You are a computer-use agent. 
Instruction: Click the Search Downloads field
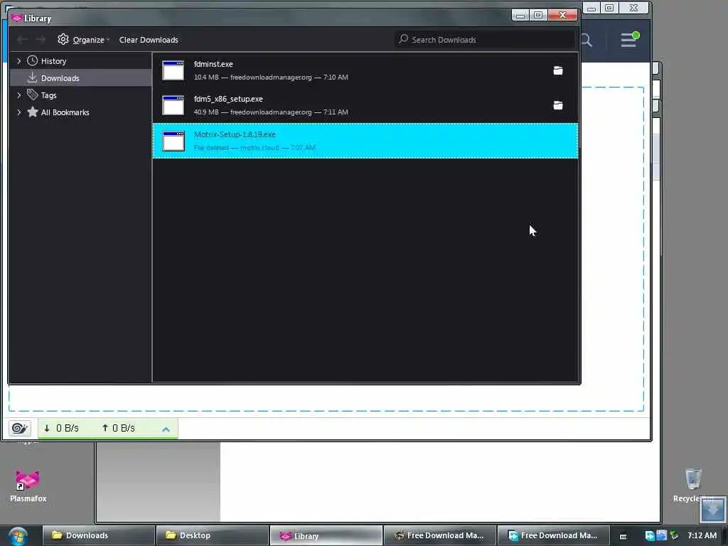click(485, 40)
